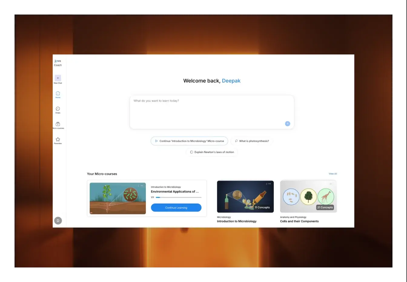Open the Favorites star in sidebar
407x282 pixels.
pos(58,141)
